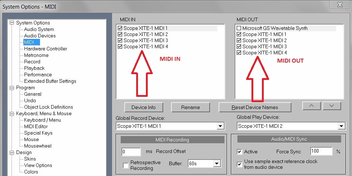This screenshot has height=176, width=352.
Task: Toggle Scope XITE-1 MIDI 3 in MIDI OUT
Action: pos(239,46)
